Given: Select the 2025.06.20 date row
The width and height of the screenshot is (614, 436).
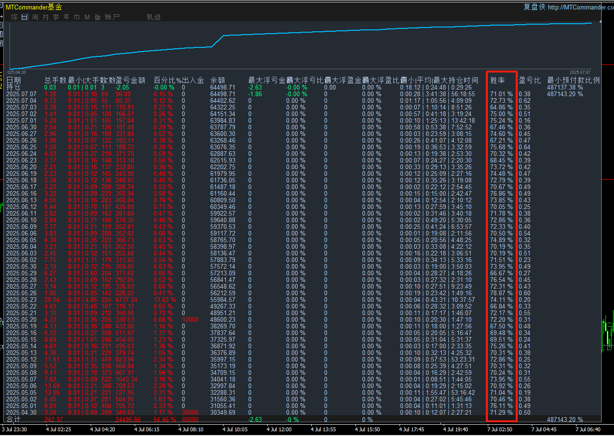Looking at the screenshot, I should click(22, 167).
